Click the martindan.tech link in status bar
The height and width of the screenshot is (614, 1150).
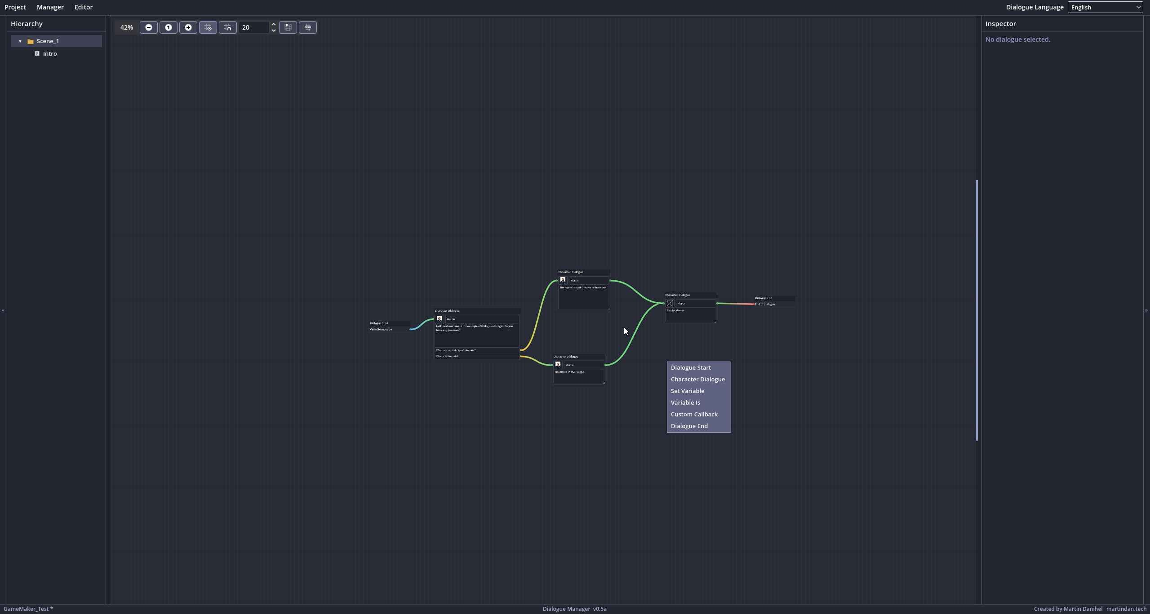click(1126, 609)
